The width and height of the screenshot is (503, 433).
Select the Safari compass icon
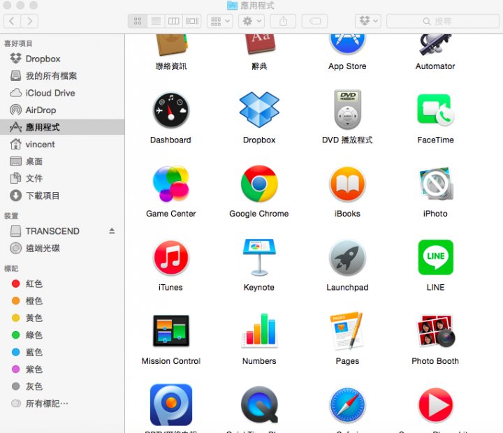point(347,405)
